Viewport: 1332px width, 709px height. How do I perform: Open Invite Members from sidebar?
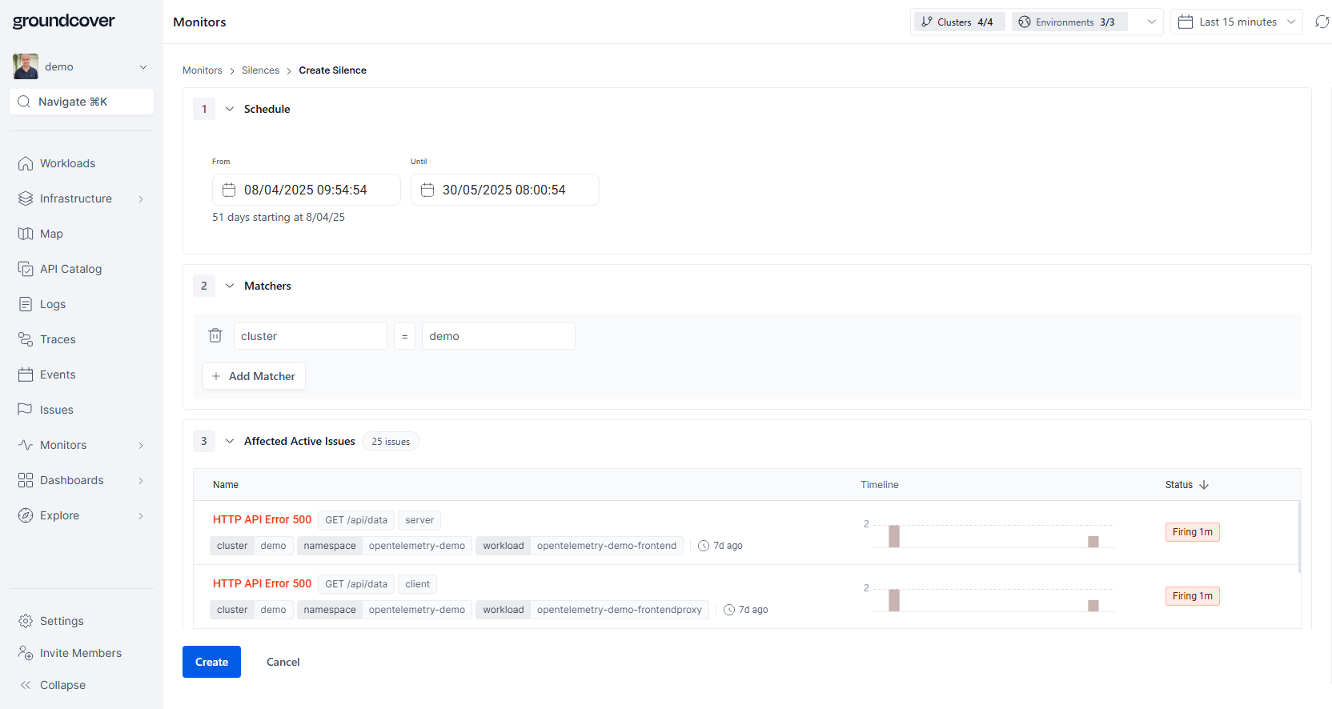coord(80,653)
